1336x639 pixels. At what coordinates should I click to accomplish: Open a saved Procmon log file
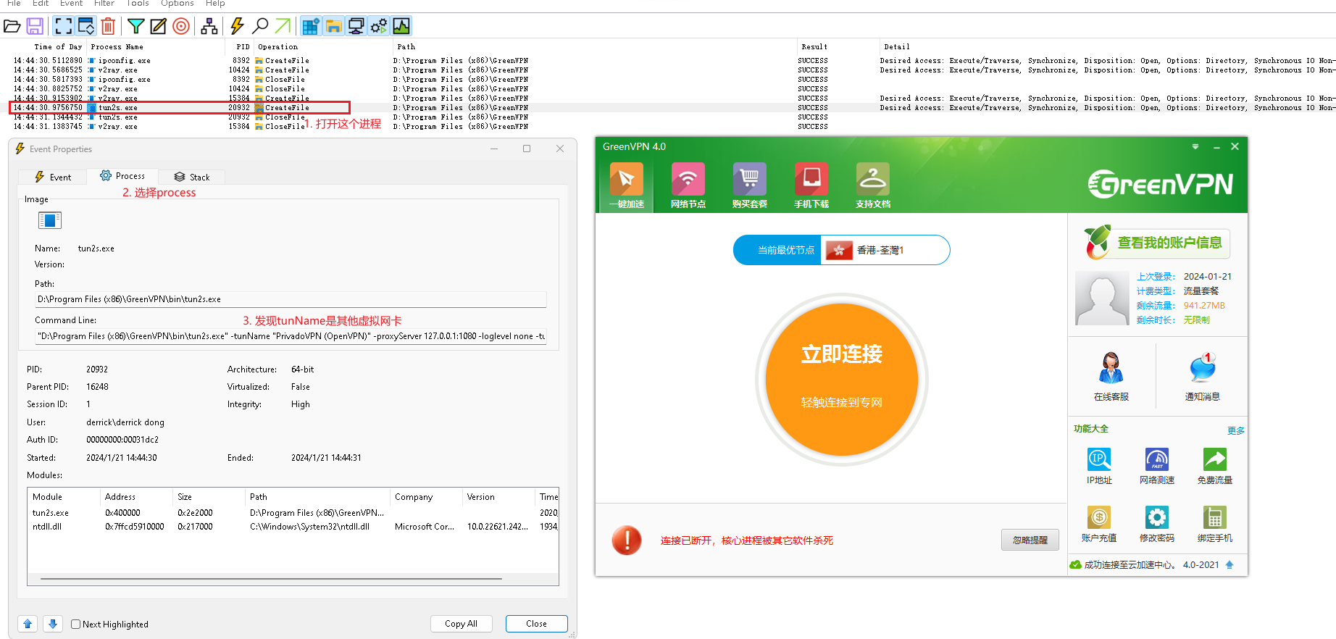point(12,27)
